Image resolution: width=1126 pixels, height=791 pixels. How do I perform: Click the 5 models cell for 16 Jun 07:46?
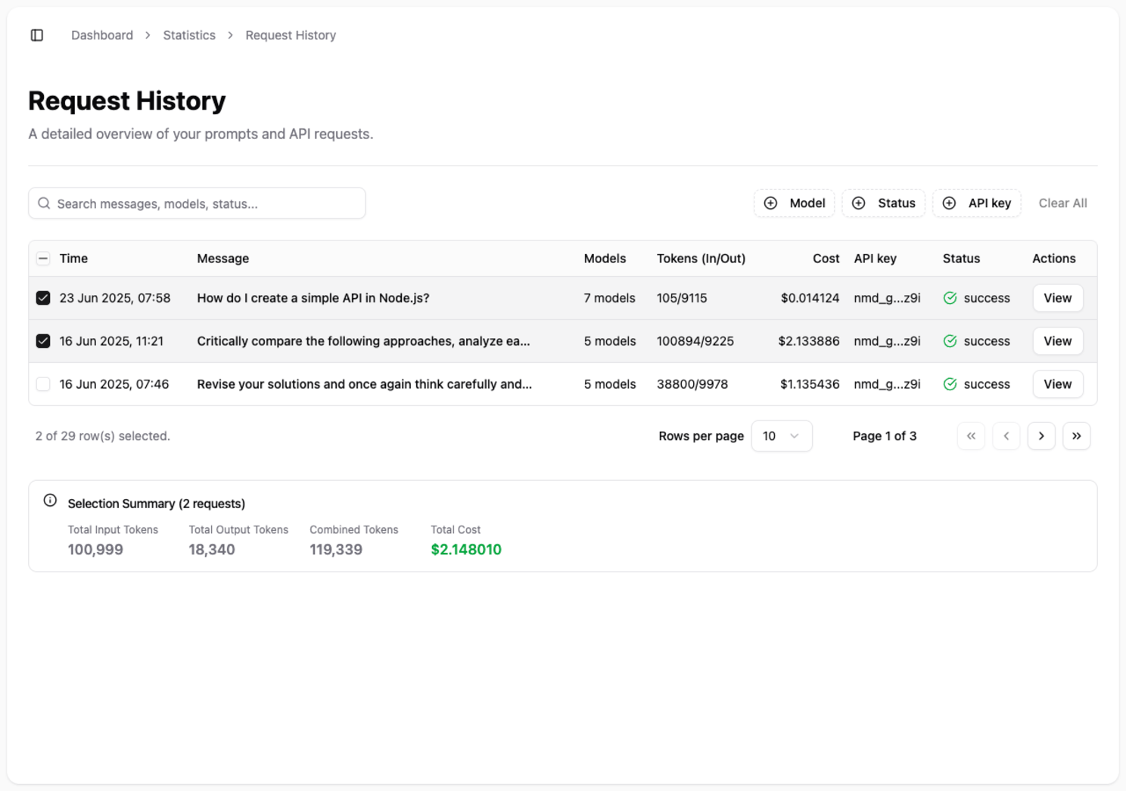(x=609, y=384)
